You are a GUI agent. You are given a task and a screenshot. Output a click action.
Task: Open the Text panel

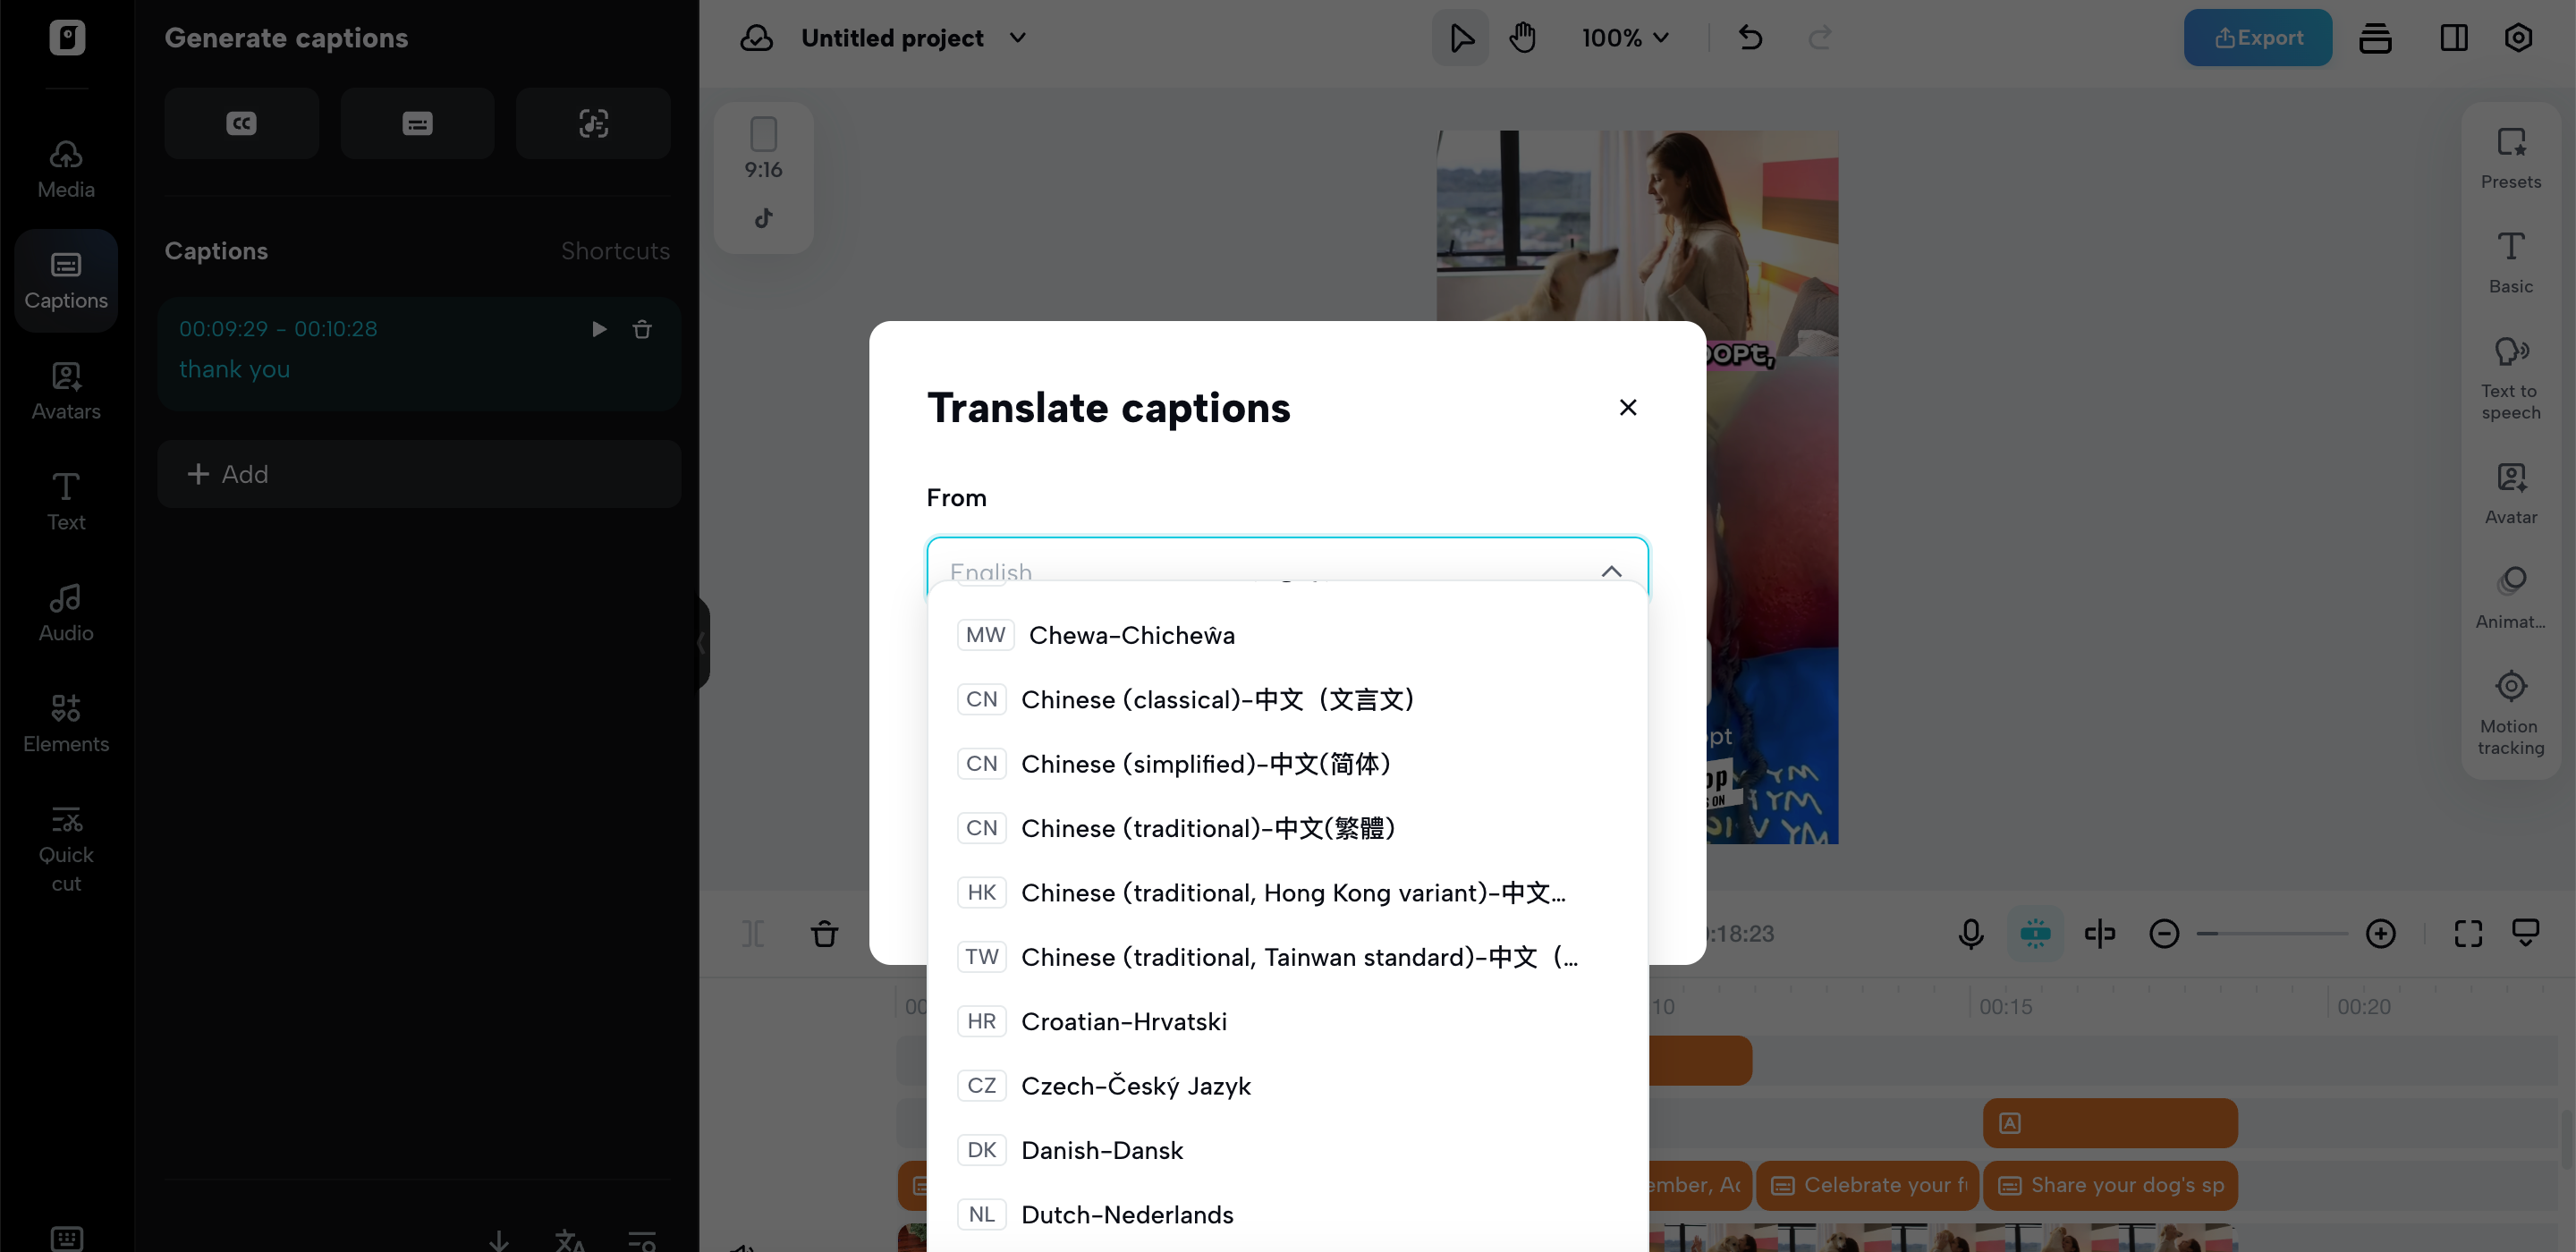(64, 500)
